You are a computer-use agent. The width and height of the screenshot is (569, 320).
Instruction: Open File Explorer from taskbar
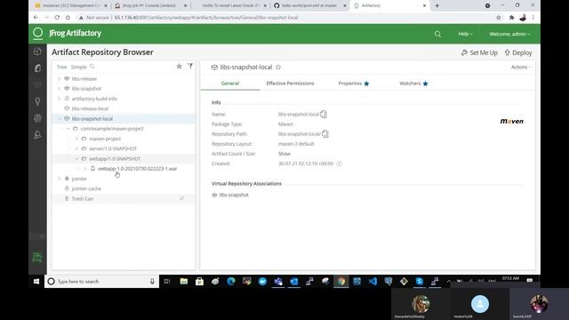184,282
